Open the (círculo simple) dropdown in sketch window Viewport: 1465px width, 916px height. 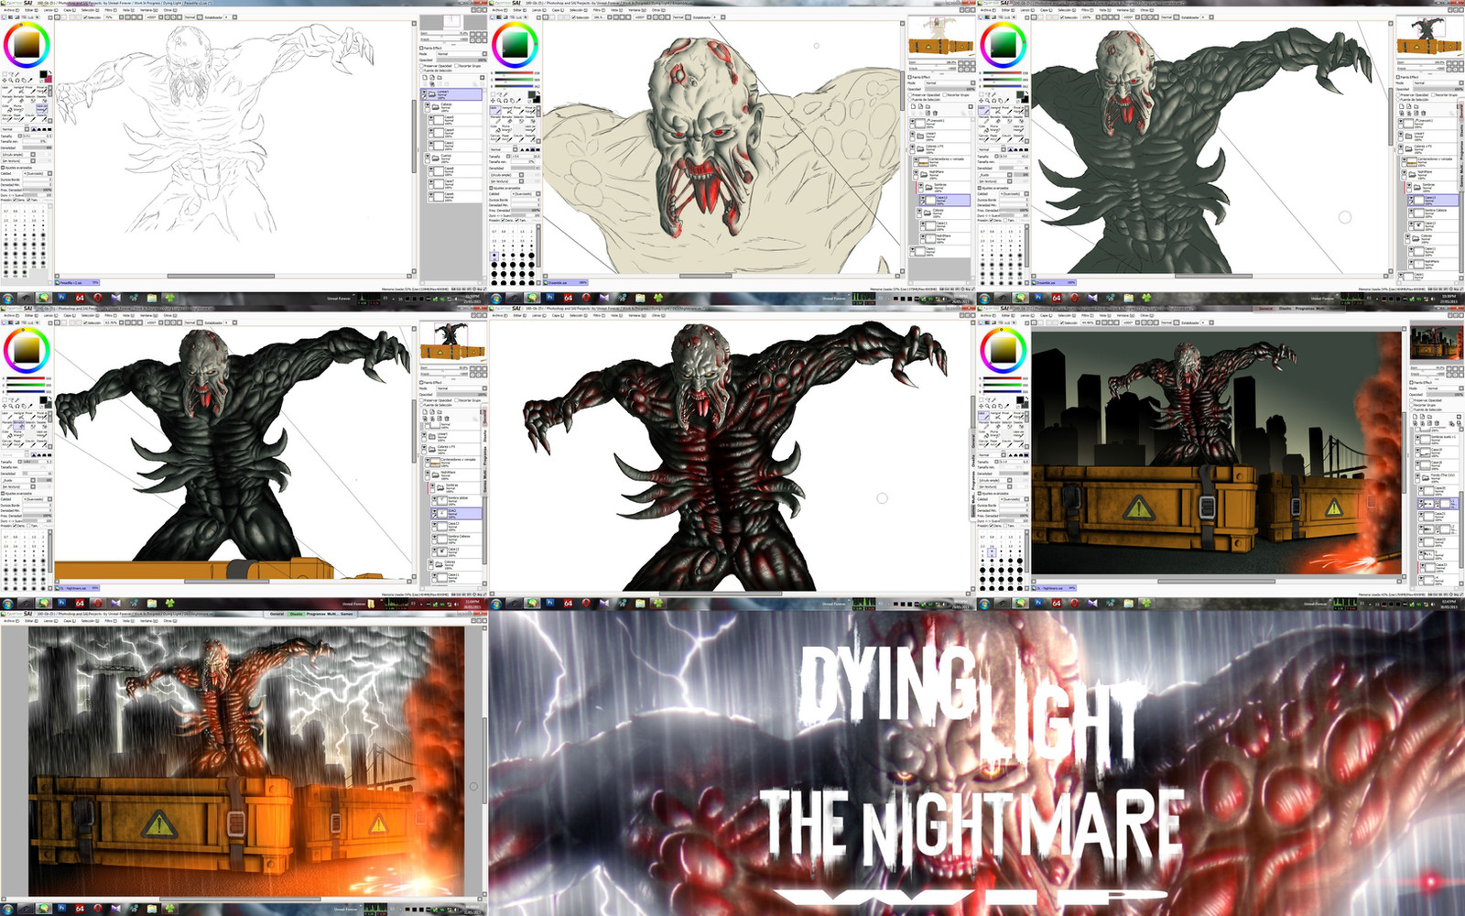click(19, 155)
